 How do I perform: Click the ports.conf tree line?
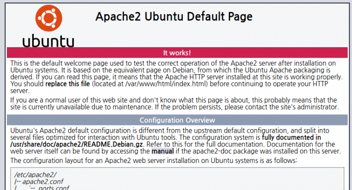(x=42, y=188)
